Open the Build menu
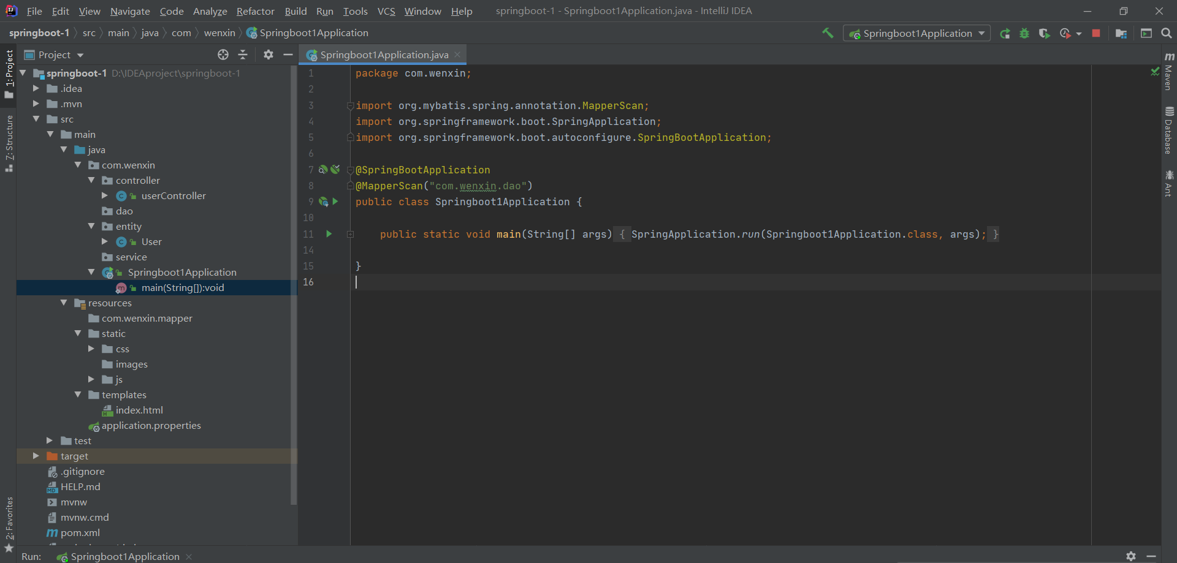The height and width of the screenshot is (563, 1177). click(x=295, y=11)
